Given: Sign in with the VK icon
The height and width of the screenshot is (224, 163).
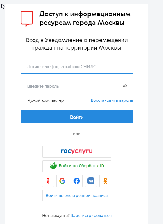Looking at the screenshot, I should 91,181.
